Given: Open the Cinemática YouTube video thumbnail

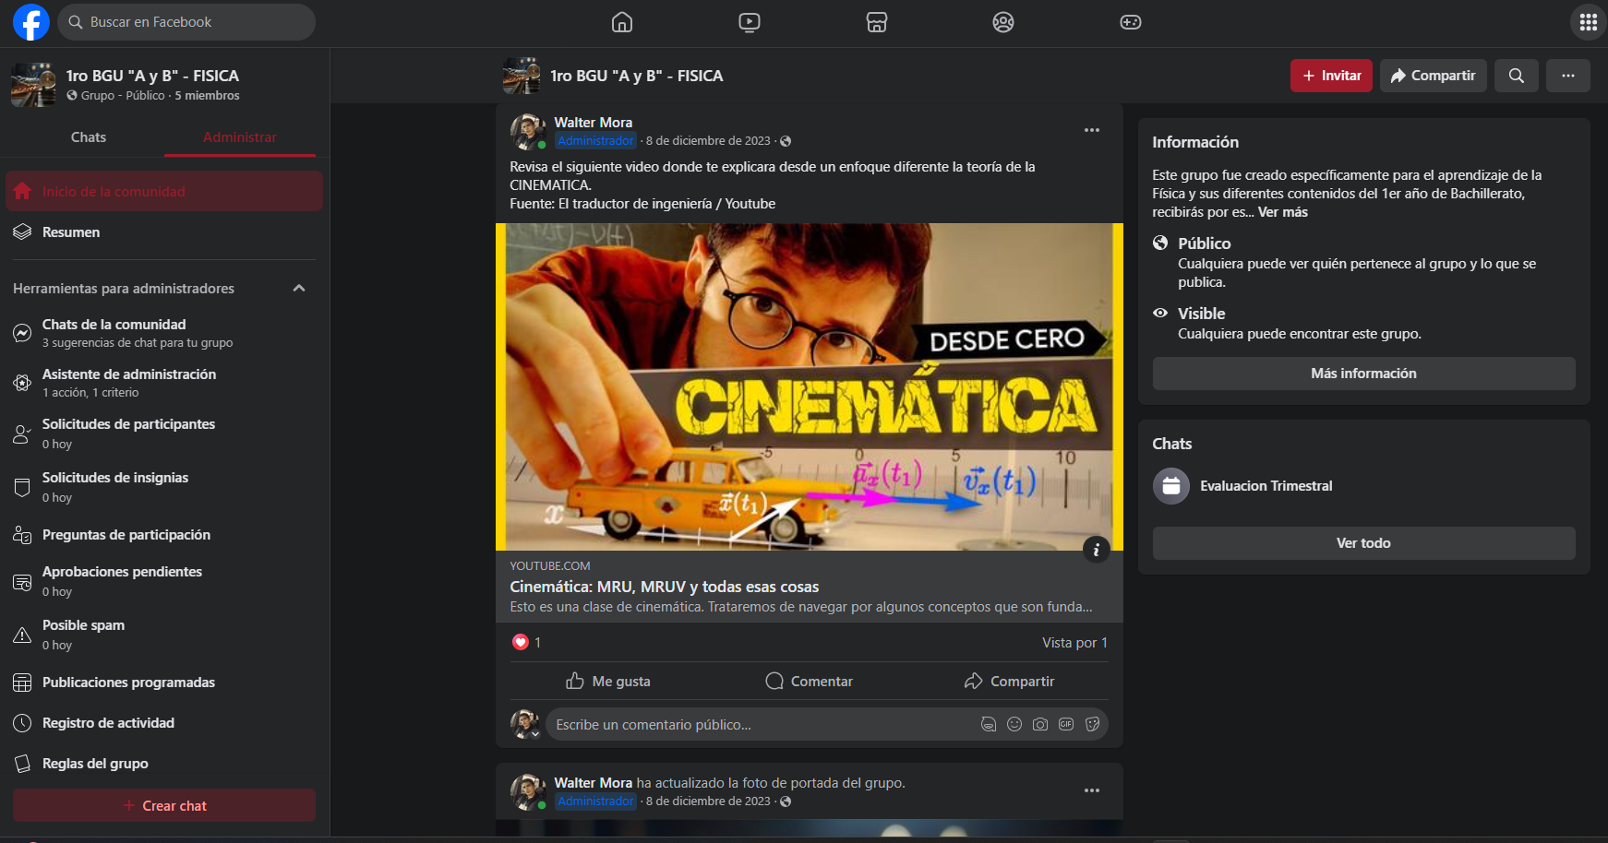Looking at the screenshot, I should [x=809, y=386].
